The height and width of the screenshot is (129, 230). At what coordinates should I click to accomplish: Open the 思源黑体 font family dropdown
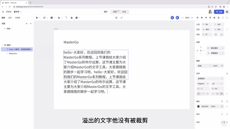pyautogui.click(x=210, y=79)
